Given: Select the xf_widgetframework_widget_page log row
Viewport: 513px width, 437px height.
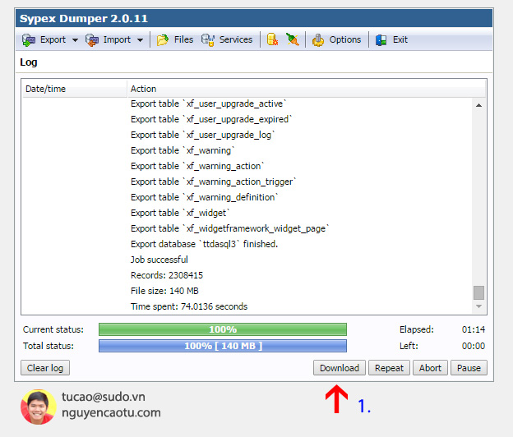Looking at the screenshot, I should pyautogui.click(x=247, y=228).
